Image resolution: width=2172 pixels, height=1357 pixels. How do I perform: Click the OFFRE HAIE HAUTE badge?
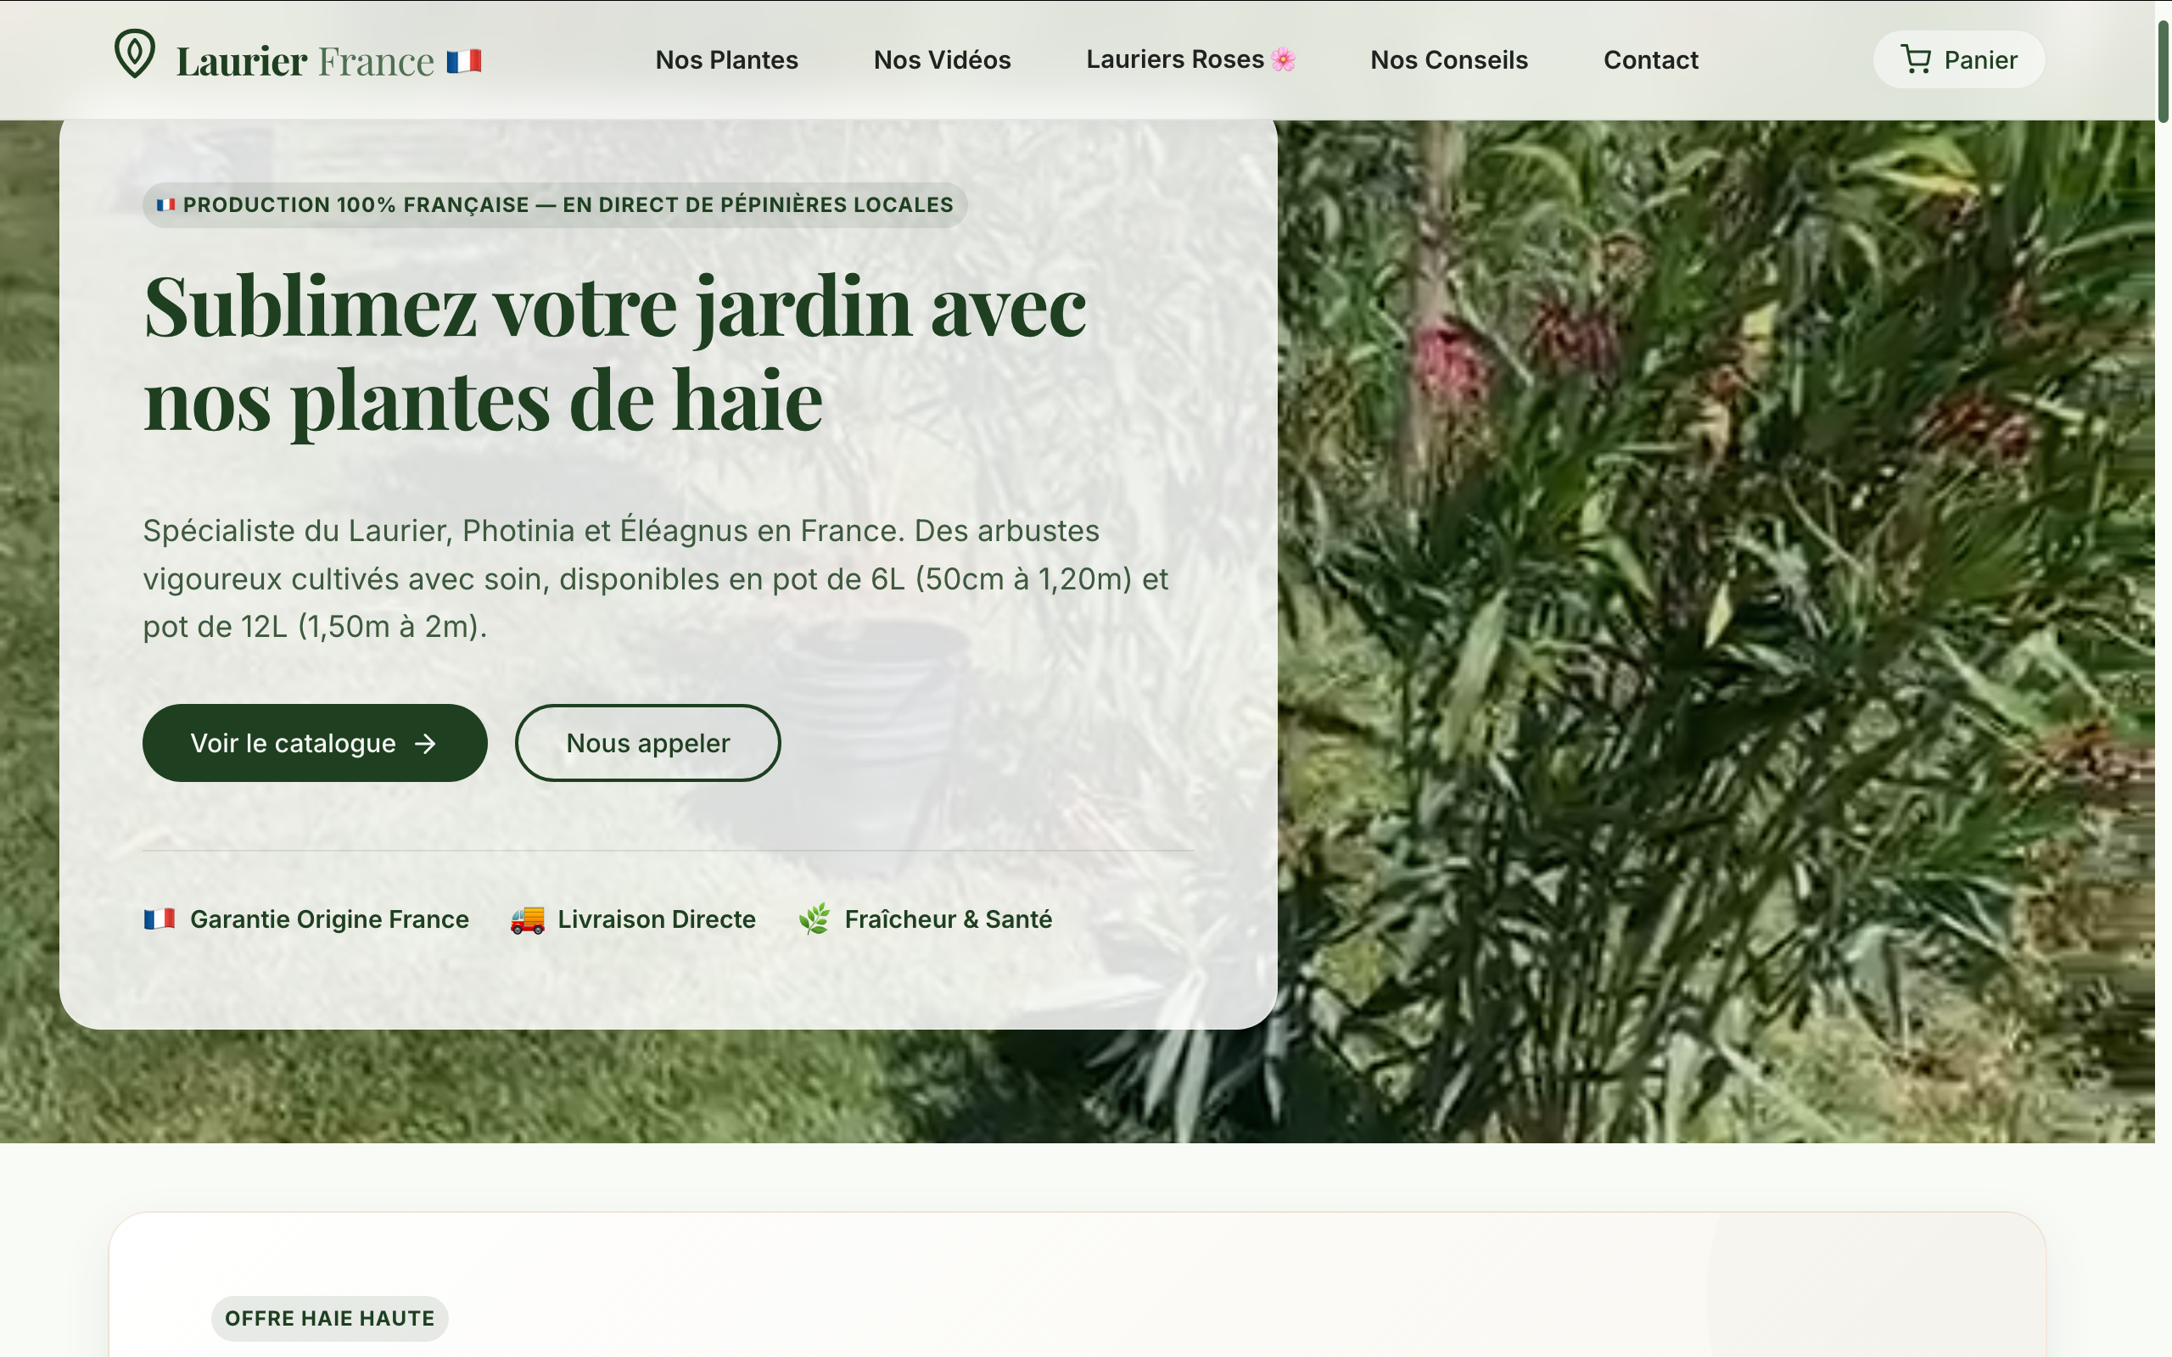pos(329,1318)
